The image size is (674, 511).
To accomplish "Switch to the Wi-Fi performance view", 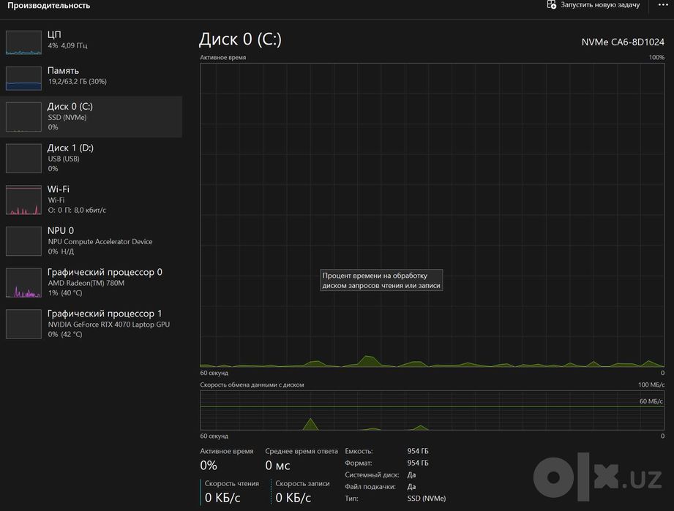I will [91, 200].
